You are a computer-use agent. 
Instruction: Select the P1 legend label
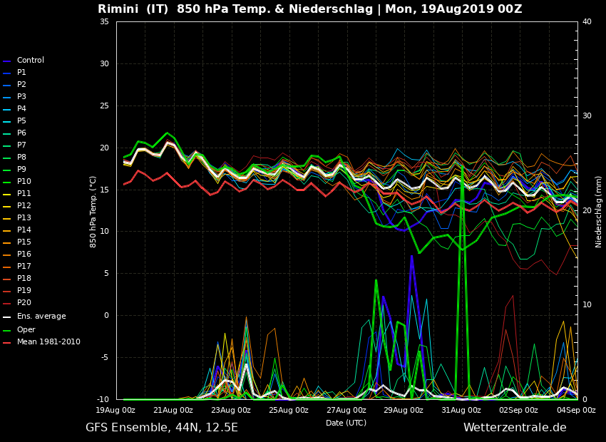(x=21, y=73)
